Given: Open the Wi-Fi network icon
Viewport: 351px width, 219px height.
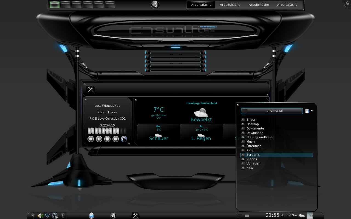Looking at the screenshot, I should [x=47, y=216].
